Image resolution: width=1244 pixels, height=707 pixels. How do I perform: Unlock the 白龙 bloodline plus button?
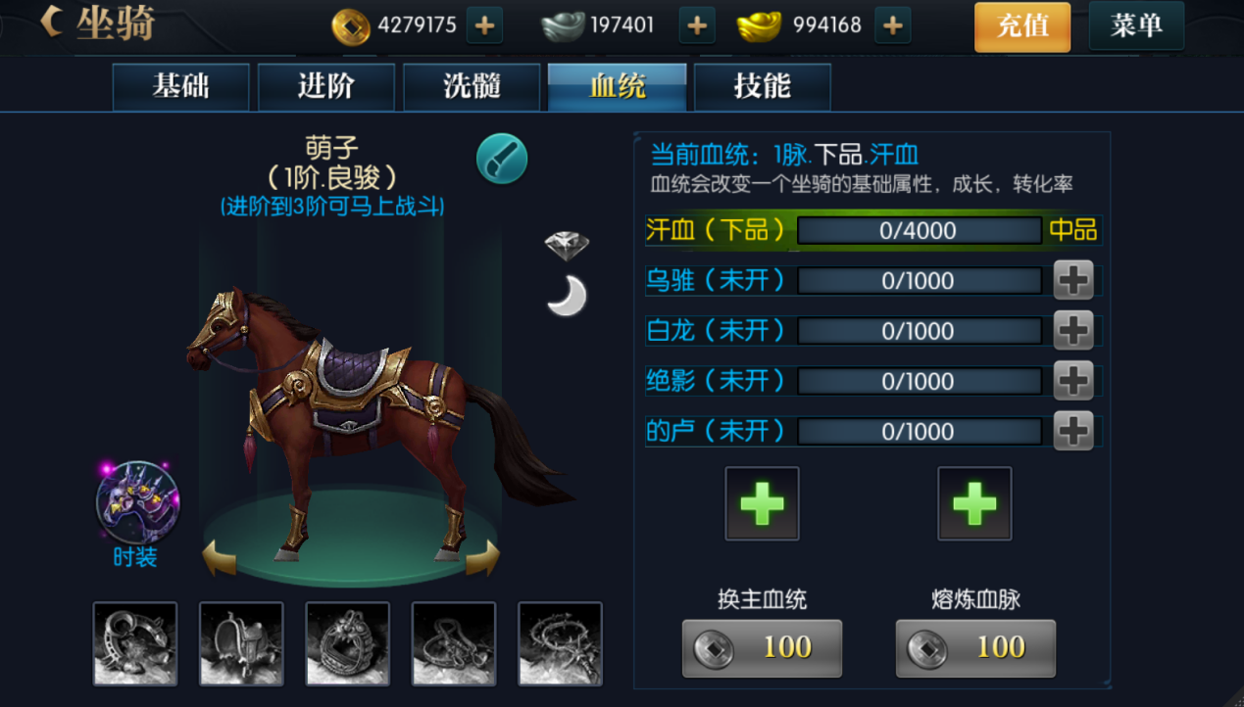[x=1073, y=330]
